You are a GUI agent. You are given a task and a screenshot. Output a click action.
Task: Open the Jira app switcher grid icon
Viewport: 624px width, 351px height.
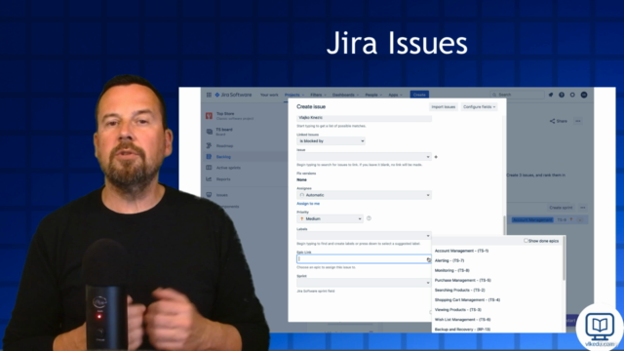pos(209,95)
